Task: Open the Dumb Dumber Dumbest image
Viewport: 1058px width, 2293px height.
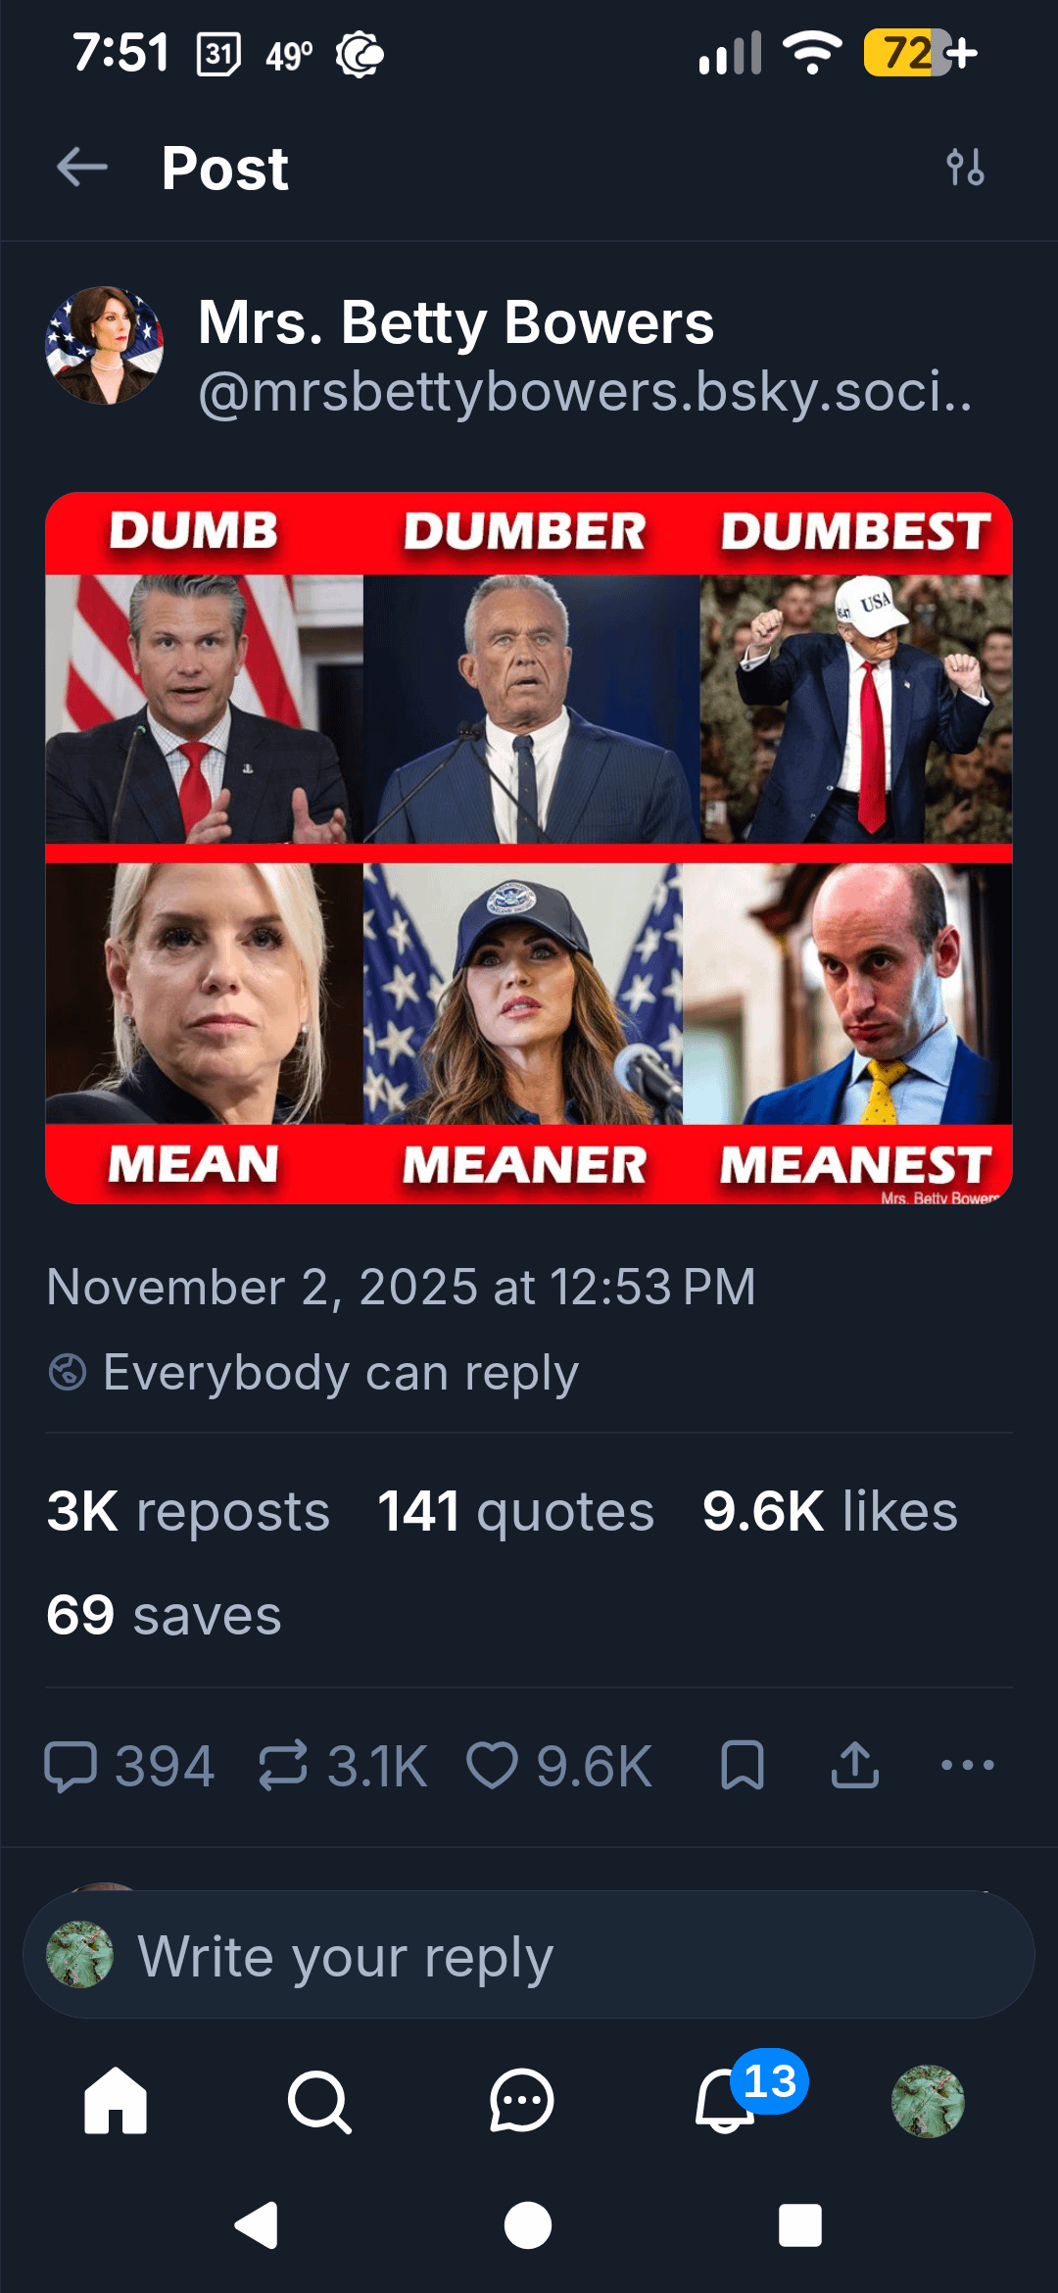Action: (529, 848)
